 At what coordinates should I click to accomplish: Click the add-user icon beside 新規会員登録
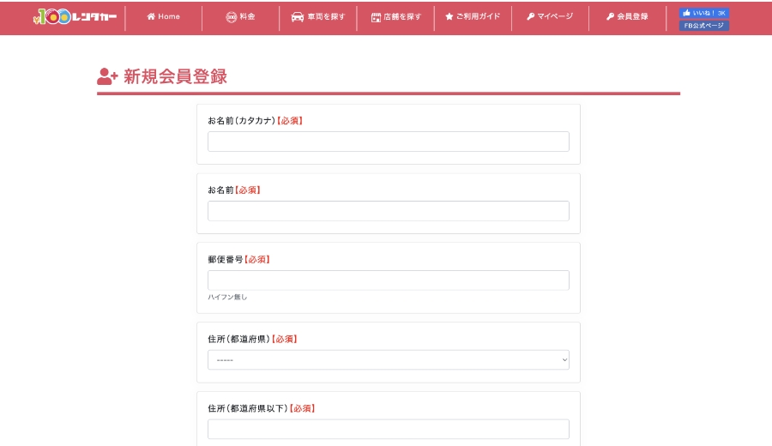(107, 76)
